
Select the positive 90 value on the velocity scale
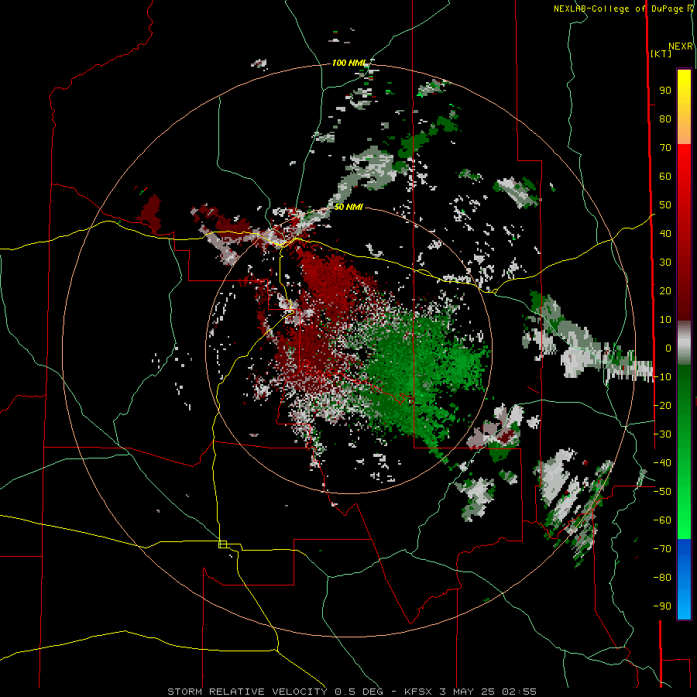(665, 91)
